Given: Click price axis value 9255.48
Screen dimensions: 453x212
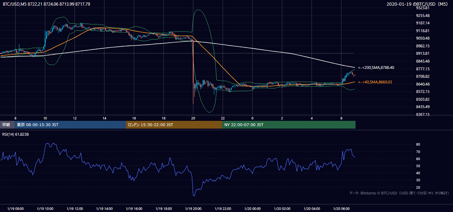Looking at the screenshot, I should 423,16.
